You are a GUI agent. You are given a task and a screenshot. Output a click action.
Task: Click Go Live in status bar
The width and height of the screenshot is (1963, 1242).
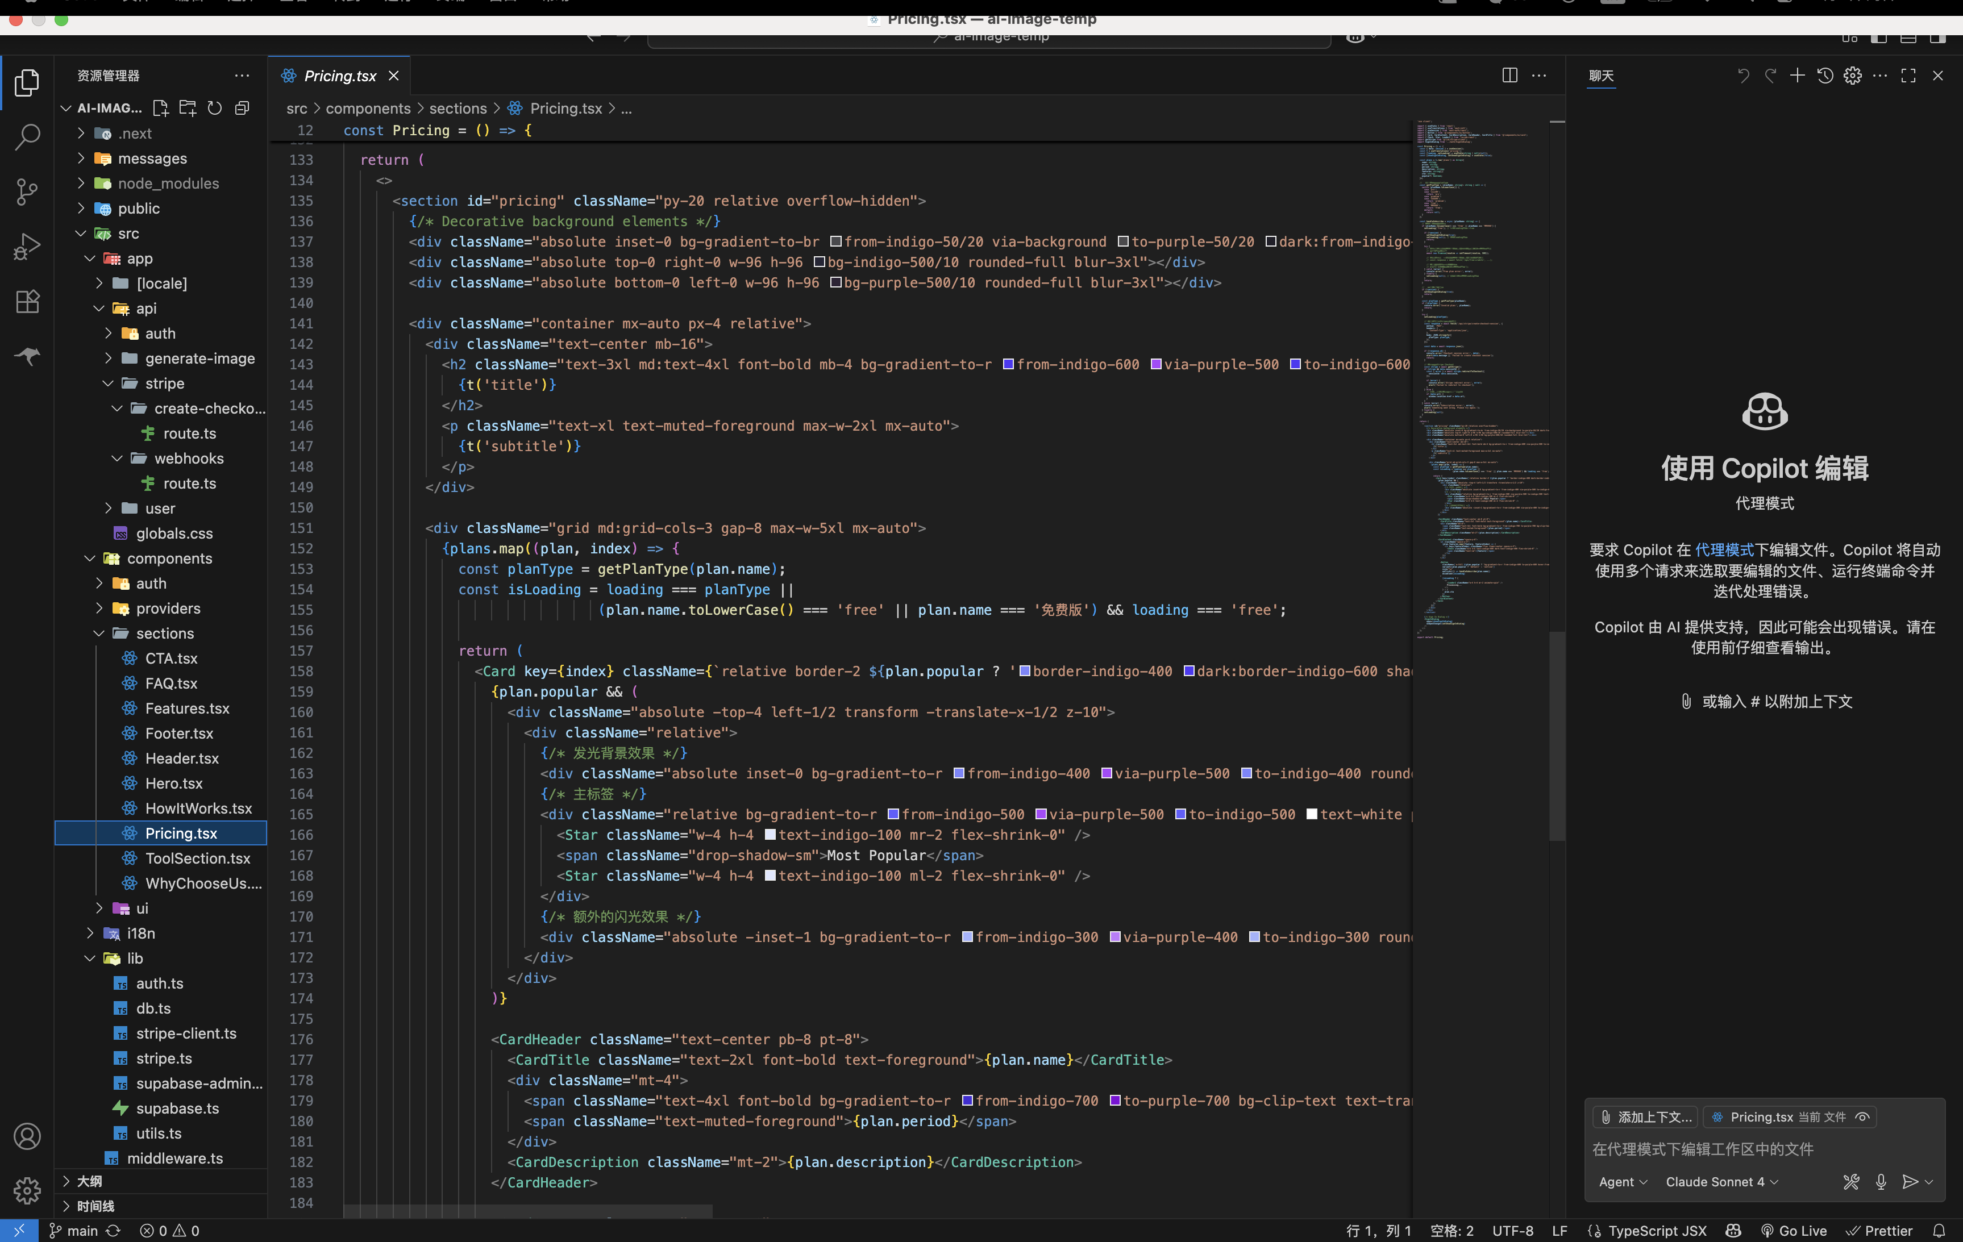pos(1794,1231)
